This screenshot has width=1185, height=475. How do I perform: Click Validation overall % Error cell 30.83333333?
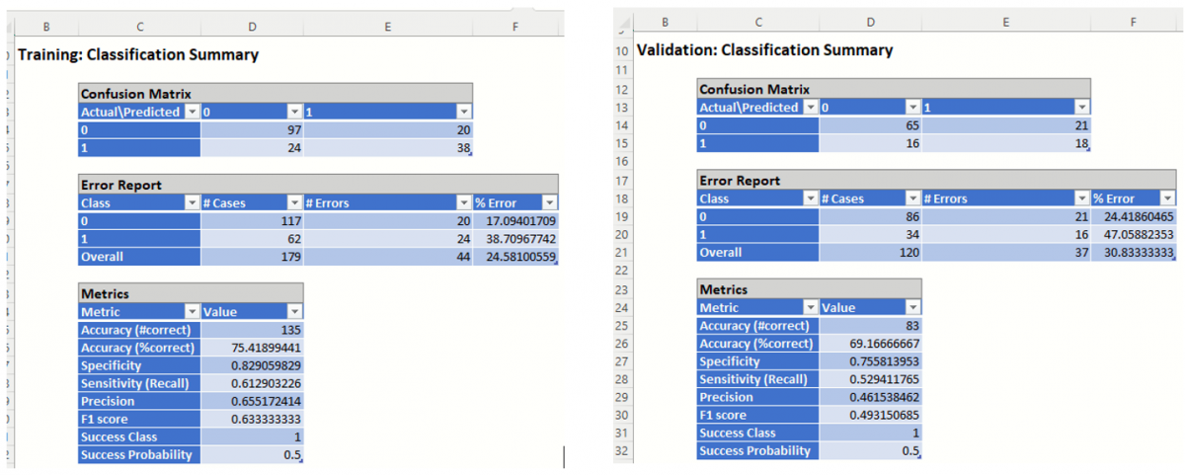[x=1134, y=253]
